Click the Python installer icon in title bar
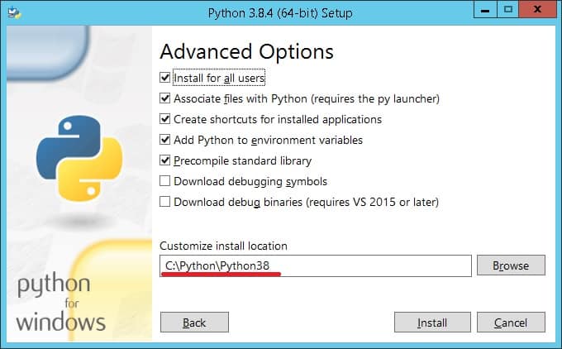 click(14, 12)
